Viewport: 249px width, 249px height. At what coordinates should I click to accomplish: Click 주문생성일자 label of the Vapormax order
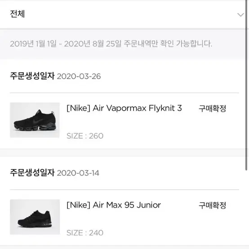[32, 76]
